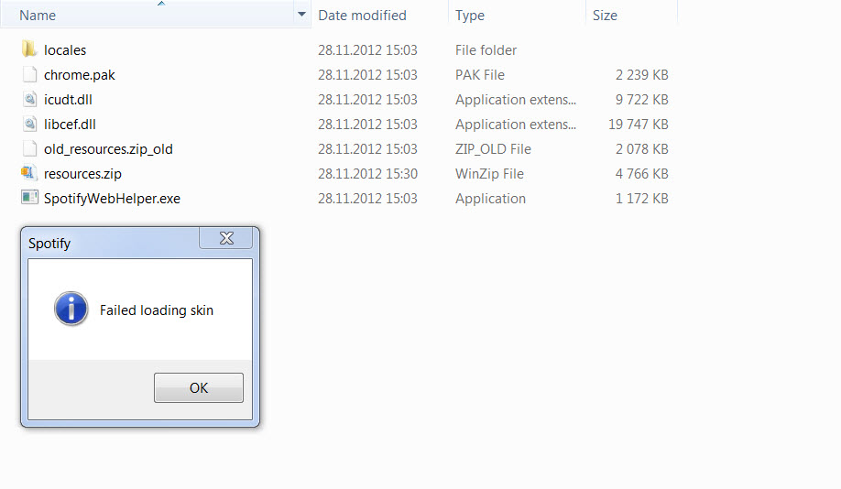This screenshot has width=841, height=489.
Task: Open the Name column dropdown arrow
Action: pos(301,16)
